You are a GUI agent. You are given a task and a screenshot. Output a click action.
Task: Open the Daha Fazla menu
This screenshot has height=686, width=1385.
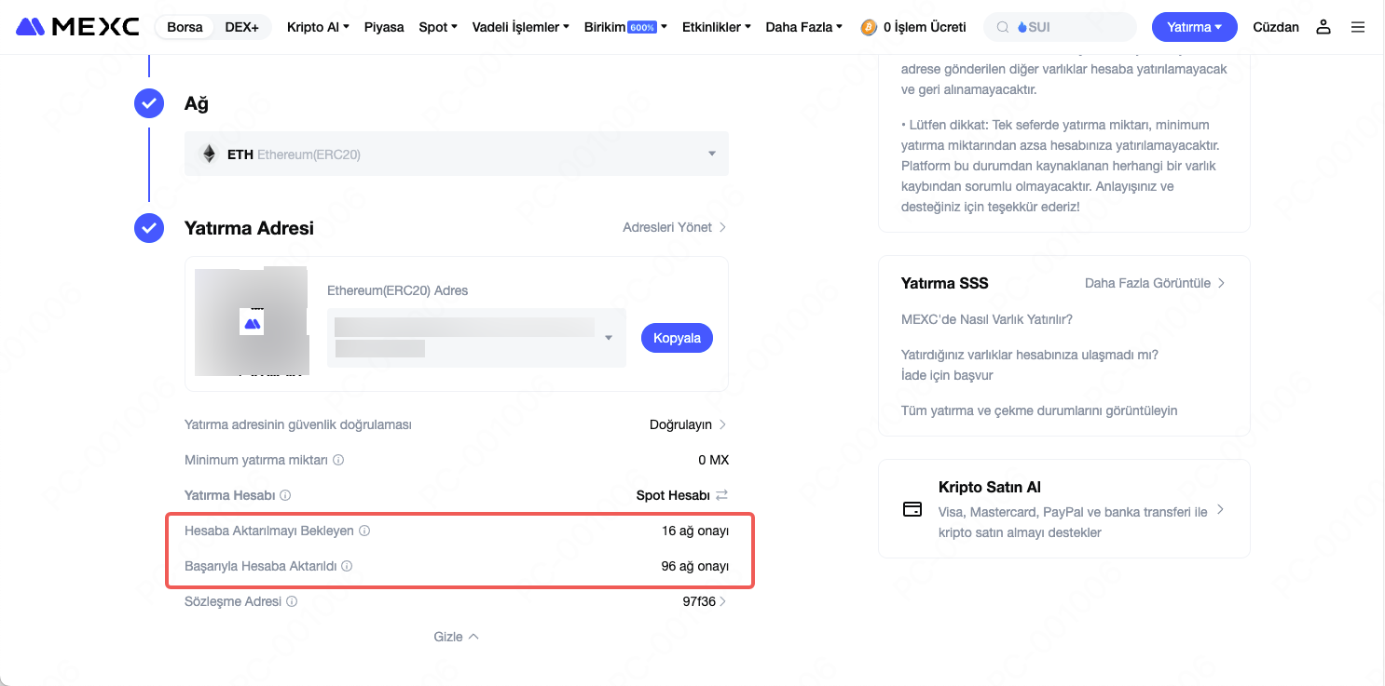point(803,27)
